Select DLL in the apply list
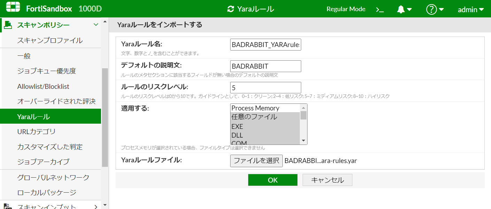491x209 pixels. 265,135
